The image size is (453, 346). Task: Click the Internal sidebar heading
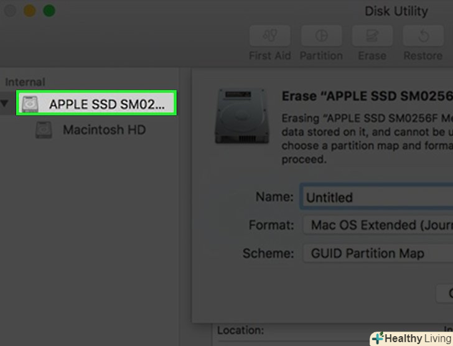25,82
